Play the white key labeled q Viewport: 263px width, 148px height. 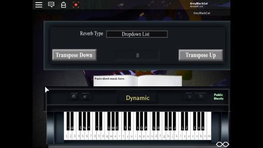(107, 136)
